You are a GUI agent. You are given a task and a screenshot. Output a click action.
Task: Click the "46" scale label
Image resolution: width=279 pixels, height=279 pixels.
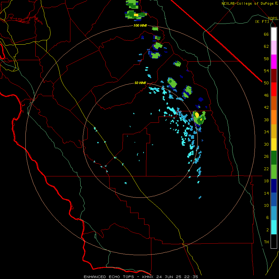coord(266,95)
